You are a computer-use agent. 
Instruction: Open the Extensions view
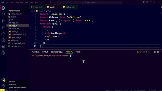(x=3, y=34)
